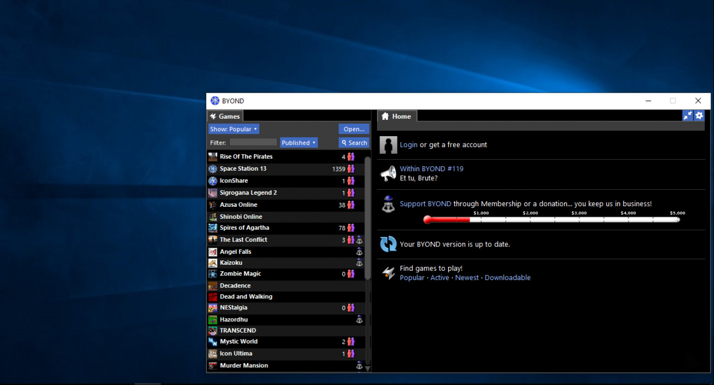Switch to the Home tab
714x385 pixels.
point(397,116)
